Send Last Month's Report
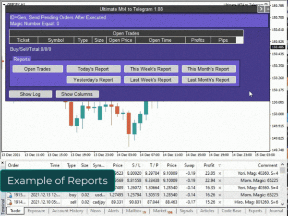This screenshot has width=288, height=216. point(209,80)
